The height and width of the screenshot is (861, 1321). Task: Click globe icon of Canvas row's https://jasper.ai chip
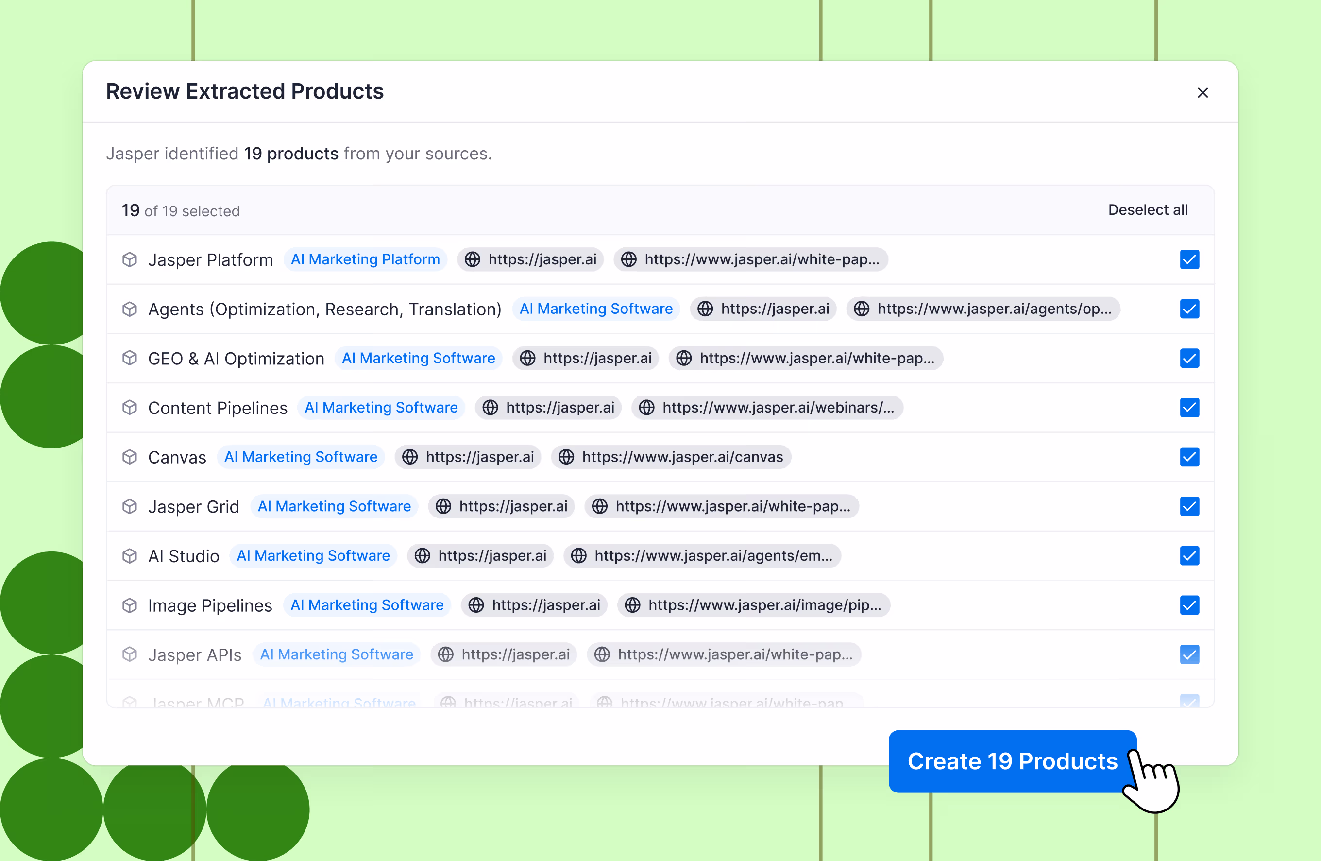[409, 457]
